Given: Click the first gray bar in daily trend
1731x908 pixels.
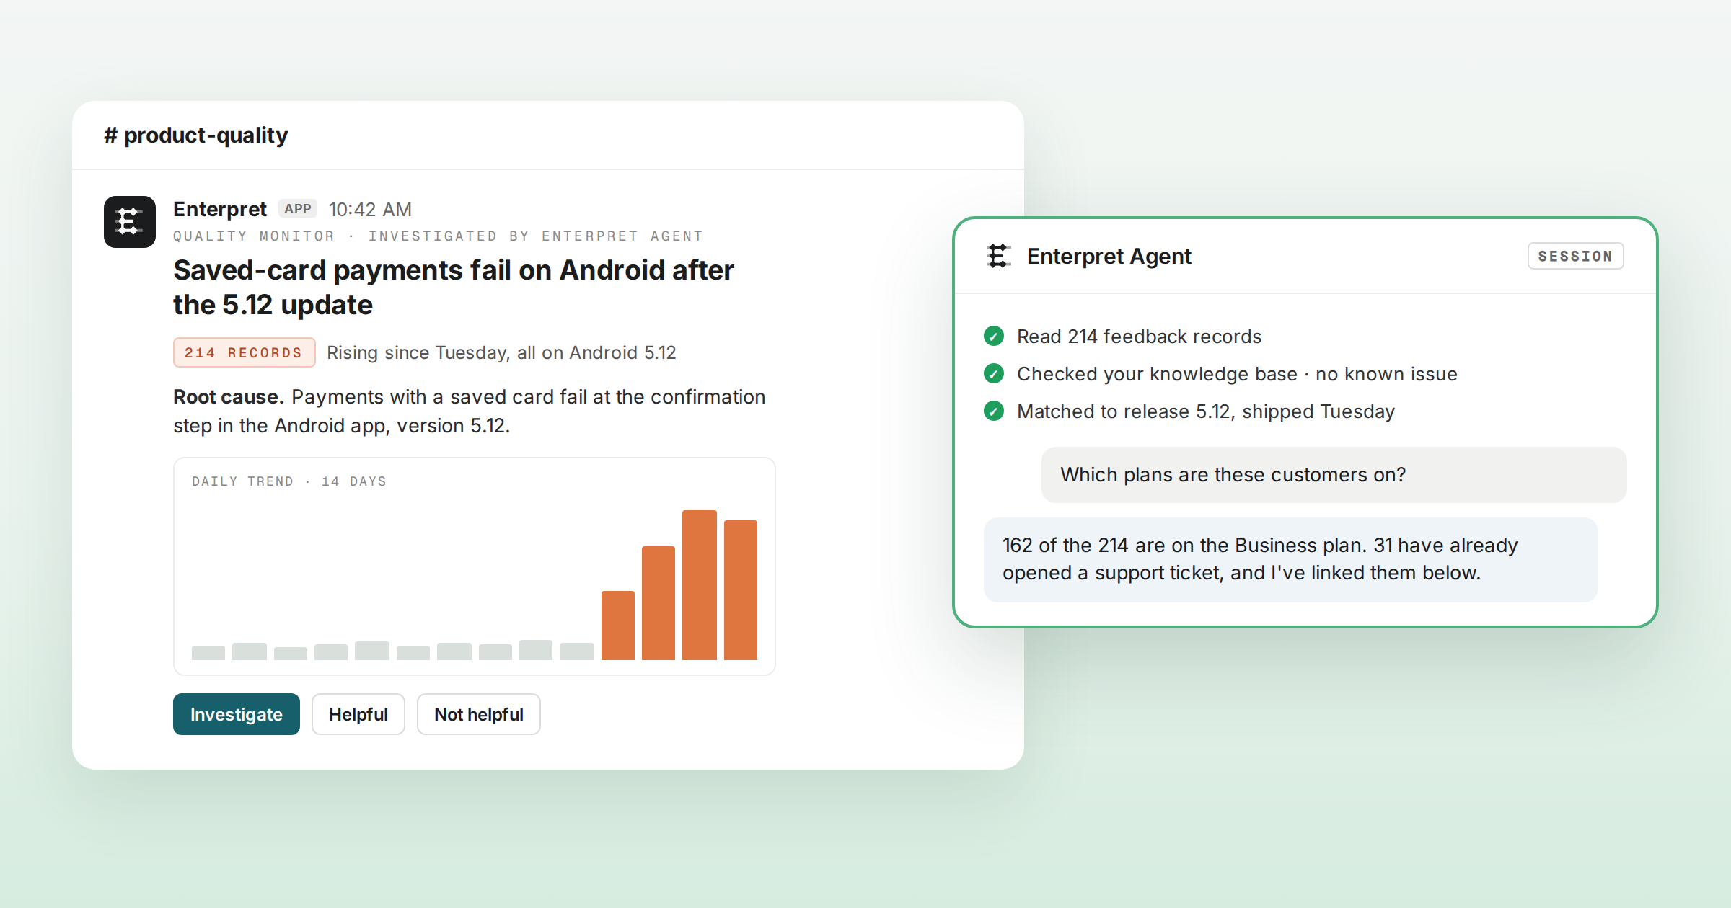Looking at the screenshot, I should click(x=208, y=653).
